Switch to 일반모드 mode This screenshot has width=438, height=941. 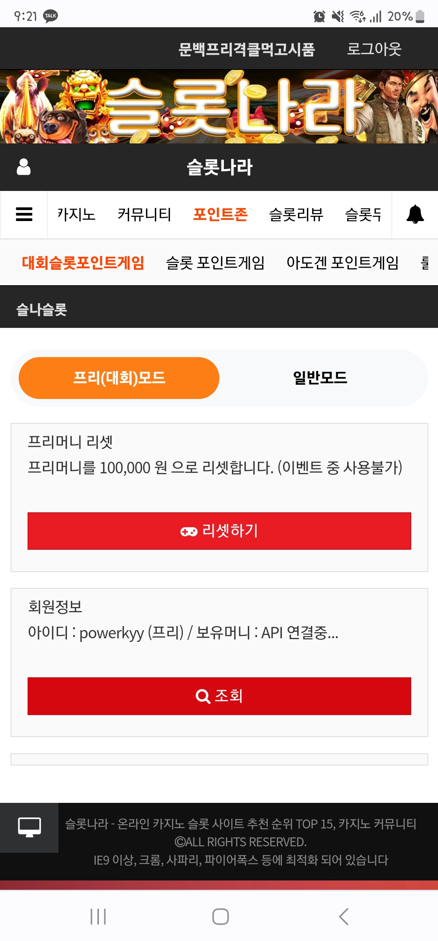coord(320,378)
